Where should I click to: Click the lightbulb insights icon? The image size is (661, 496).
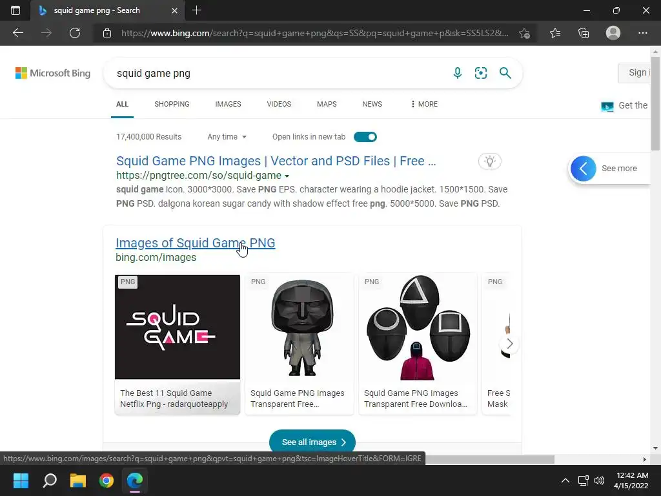pyautogui.click(x=490, y=161)
